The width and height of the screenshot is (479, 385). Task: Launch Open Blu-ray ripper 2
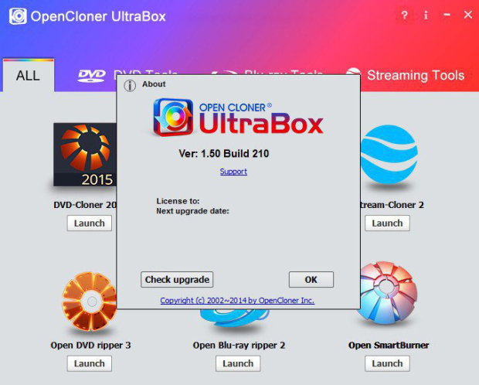238,363
